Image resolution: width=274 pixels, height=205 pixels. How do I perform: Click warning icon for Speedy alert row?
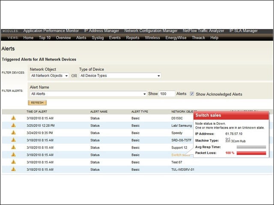pyautogui.click(x=13, y=133)
